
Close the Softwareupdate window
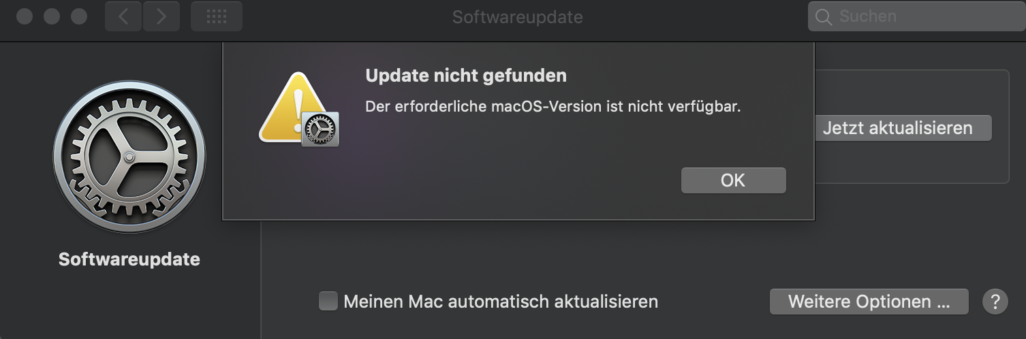pyautogui.click(x=25, y=17)
